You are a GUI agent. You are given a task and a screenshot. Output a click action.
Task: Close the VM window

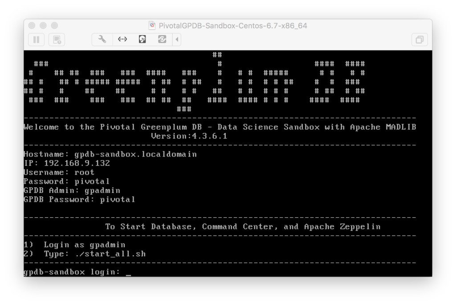pyautogui.click(x=32, y=25)
